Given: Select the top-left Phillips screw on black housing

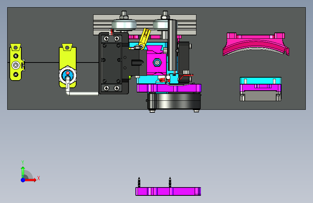Looking at the screenshot, I should tap(106, 38).
